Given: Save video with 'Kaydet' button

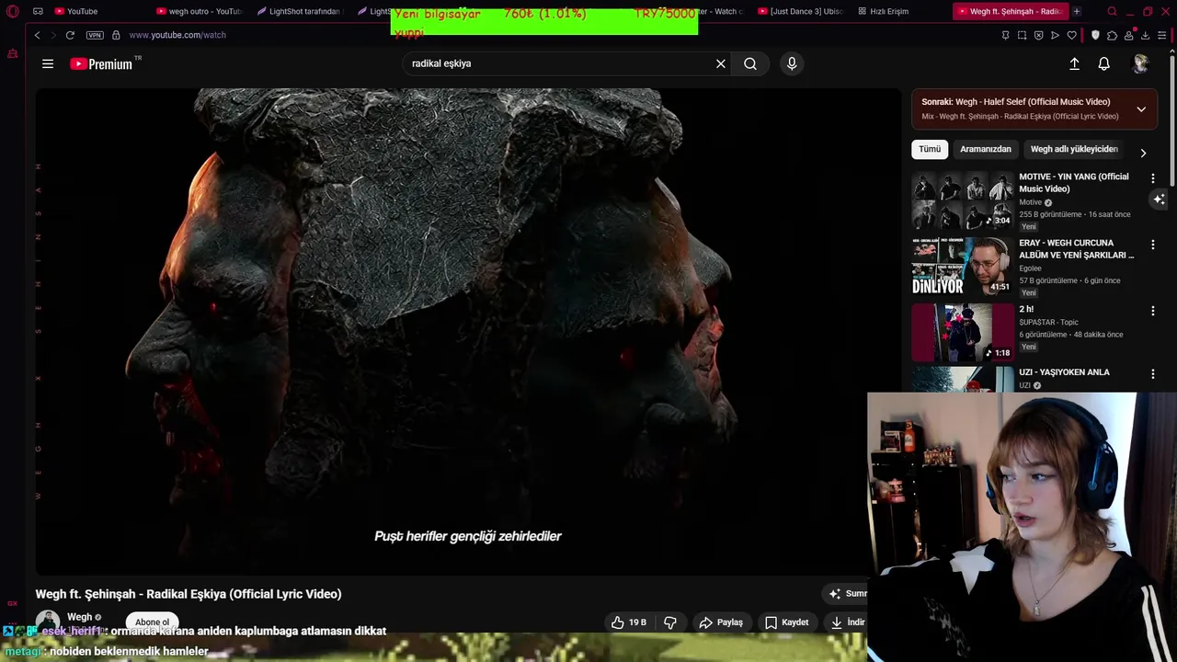Looking at the screenshot, I should 786,622.
